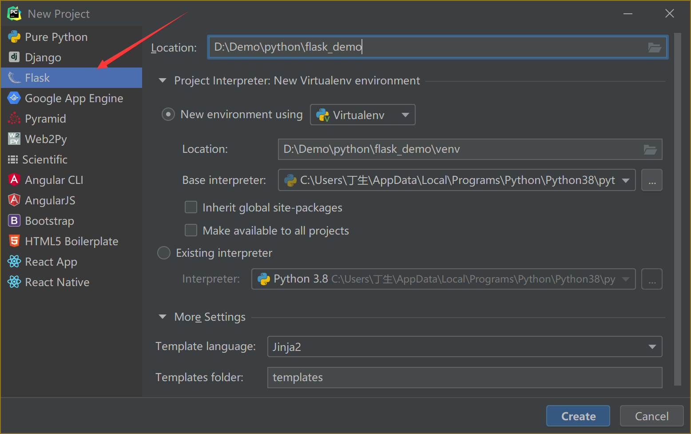Select the Existing interpreter radio button
This screenshot has width=691, height=434.
coord(164,253)
